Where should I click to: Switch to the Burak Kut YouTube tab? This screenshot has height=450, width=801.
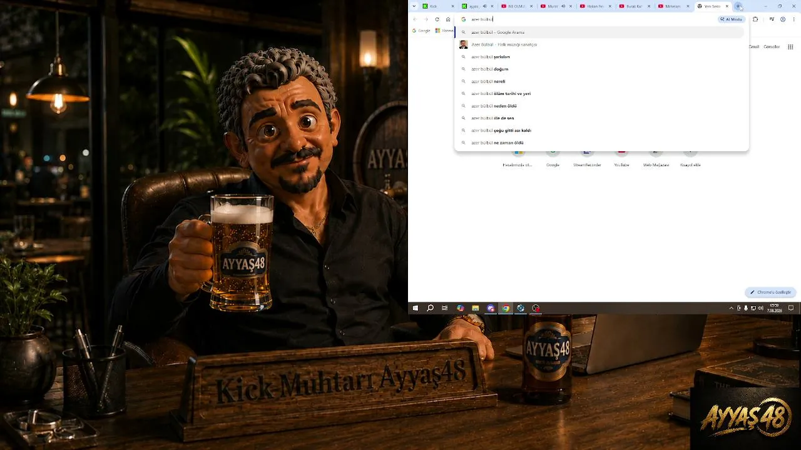click(x=635, y=6)
